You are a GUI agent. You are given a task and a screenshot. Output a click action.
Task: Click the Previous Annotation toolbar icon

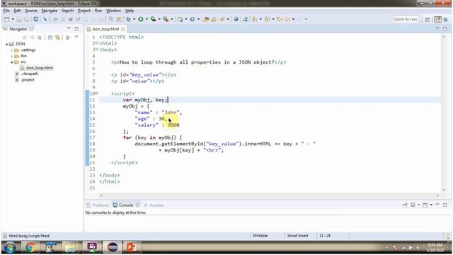267,19
